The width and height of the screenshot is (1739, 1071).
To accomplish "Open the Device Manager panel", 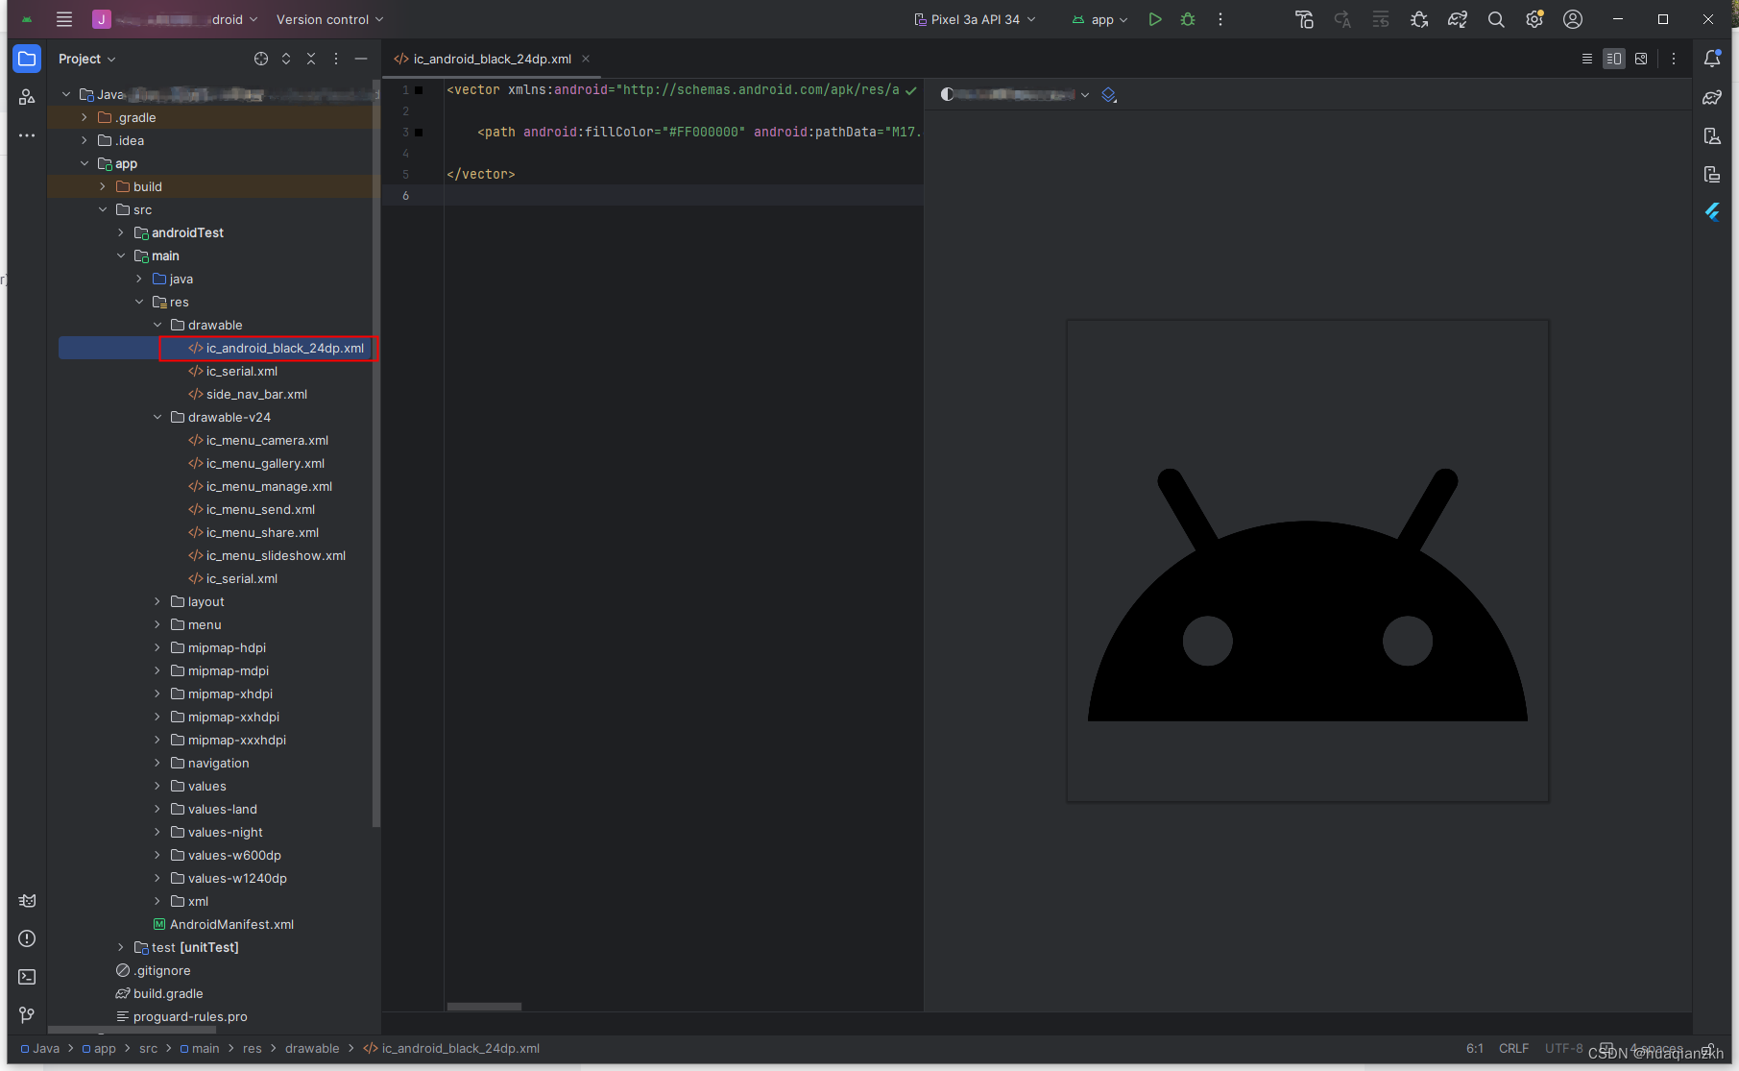I will (1713, 135).
